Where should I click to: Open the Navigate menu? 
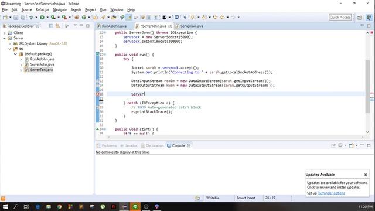[x=60, y=10]
